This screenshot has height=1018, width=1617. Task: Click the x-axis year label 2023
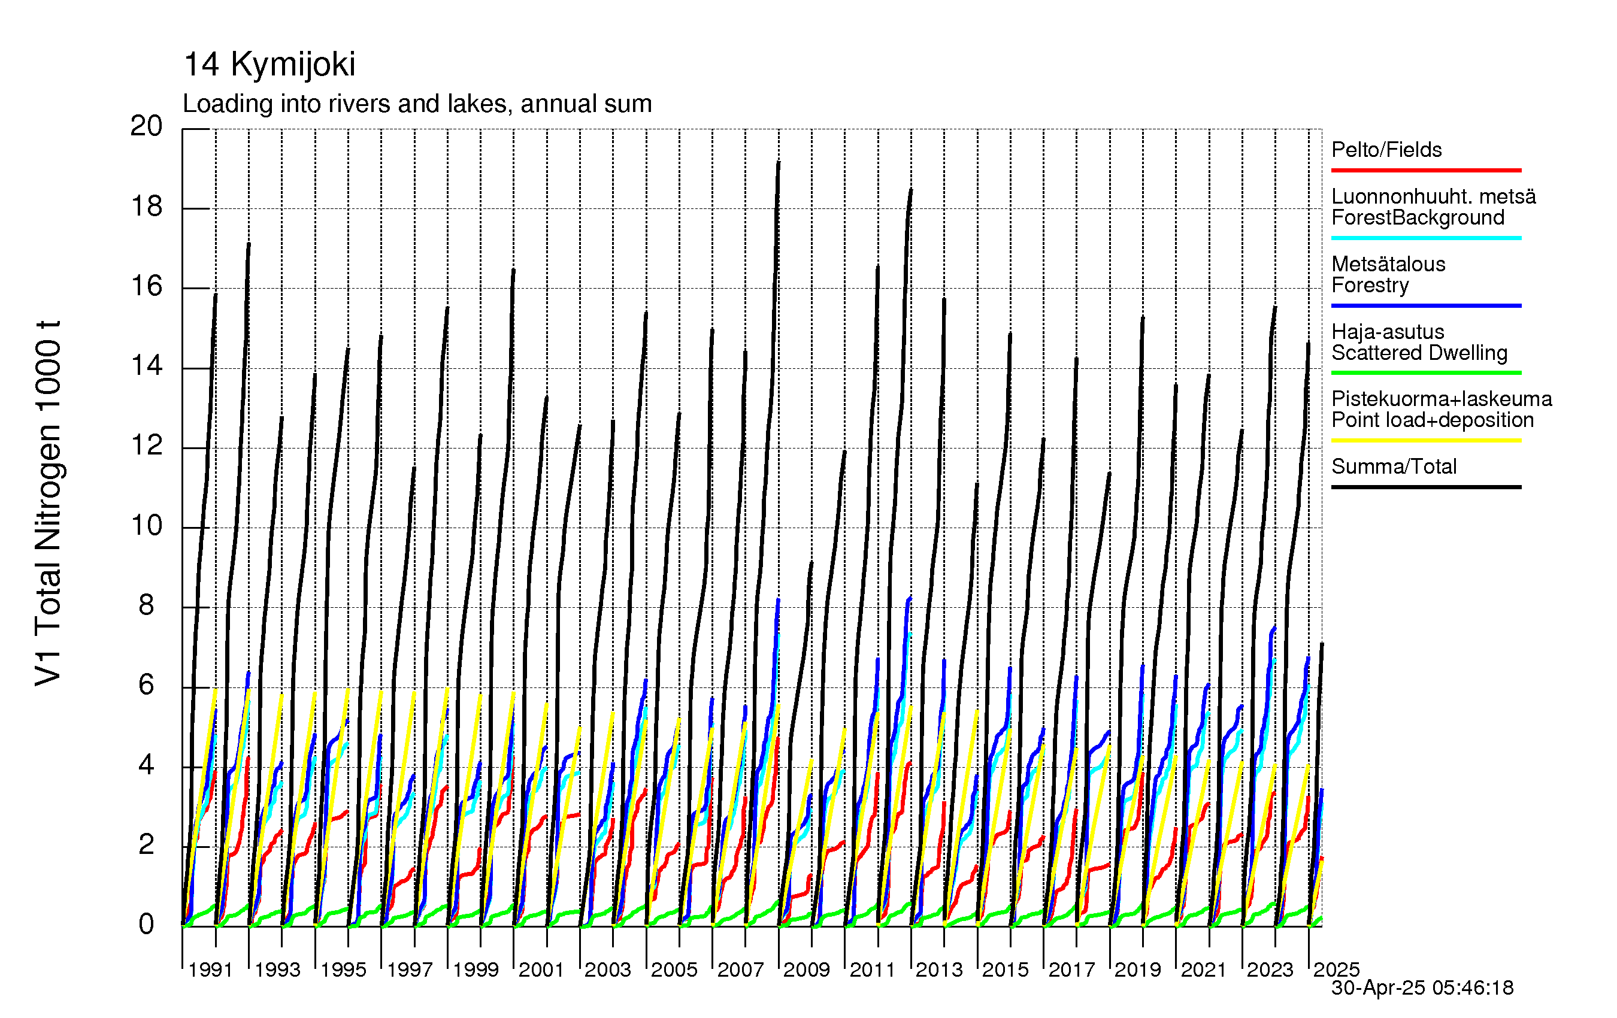(x=1270, y=969)
